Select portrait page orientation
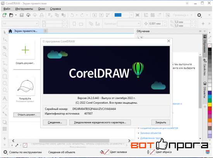Screen dimensions: 213x158 pyautogui.click(x=74, y=24)
